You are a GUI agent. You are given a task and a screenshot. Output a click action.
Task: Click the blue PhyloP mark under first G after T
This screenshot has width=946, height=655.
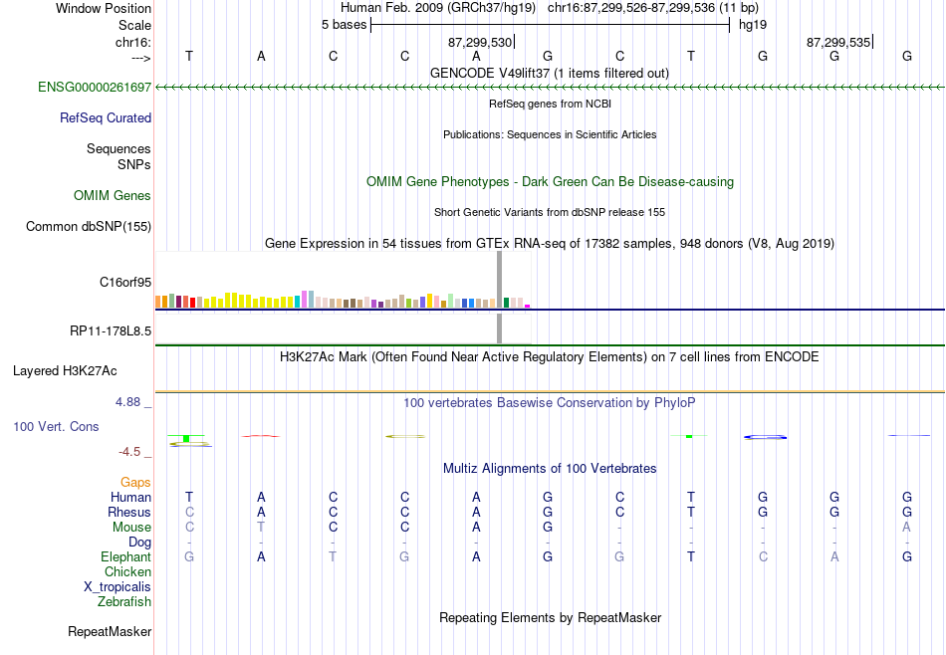coord(765,437)
